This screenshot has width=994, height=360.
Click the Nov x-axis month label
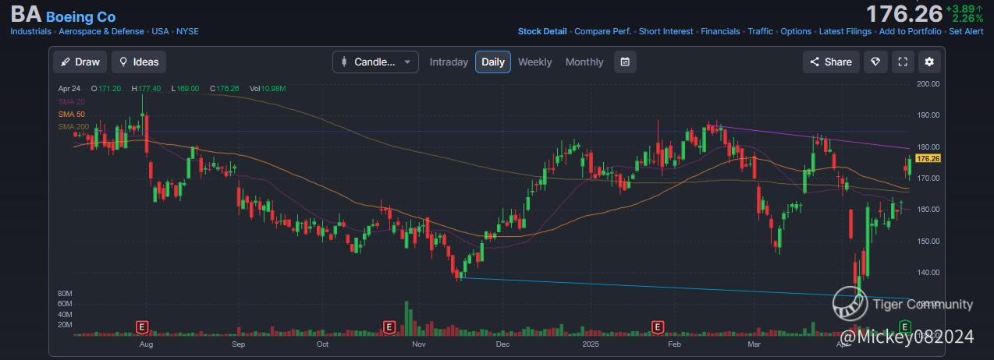coord(419,343)
